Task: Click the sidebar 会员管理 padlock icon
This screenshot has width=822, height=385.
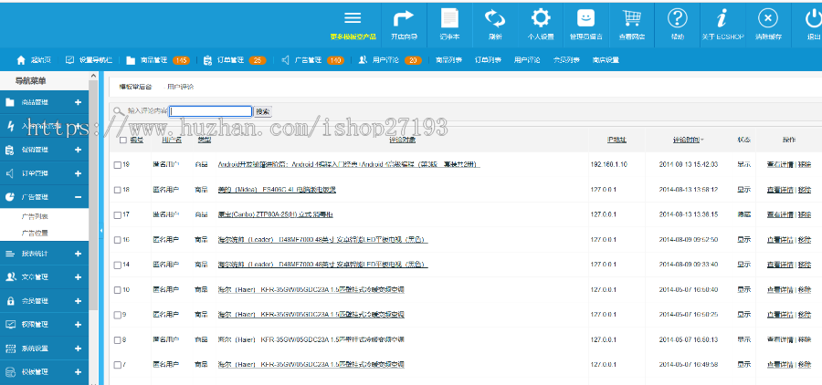Action: click(10, 301)
